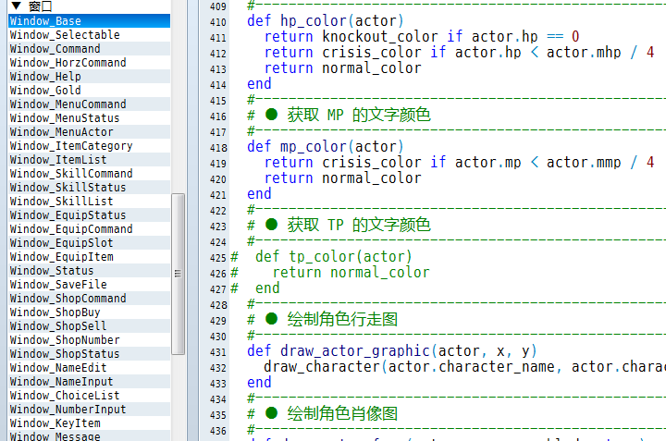The height and width of the screenshot is (441, 666).
Task: Open Window_ShopNumber script
Action: tap(89, 340)
